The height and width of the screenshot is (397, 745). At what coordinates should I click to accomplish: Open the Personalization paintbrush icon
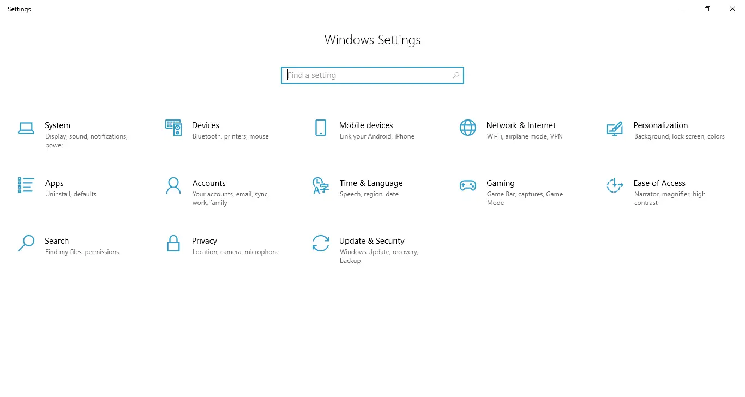pyautogui.click(x=615, y=129)
